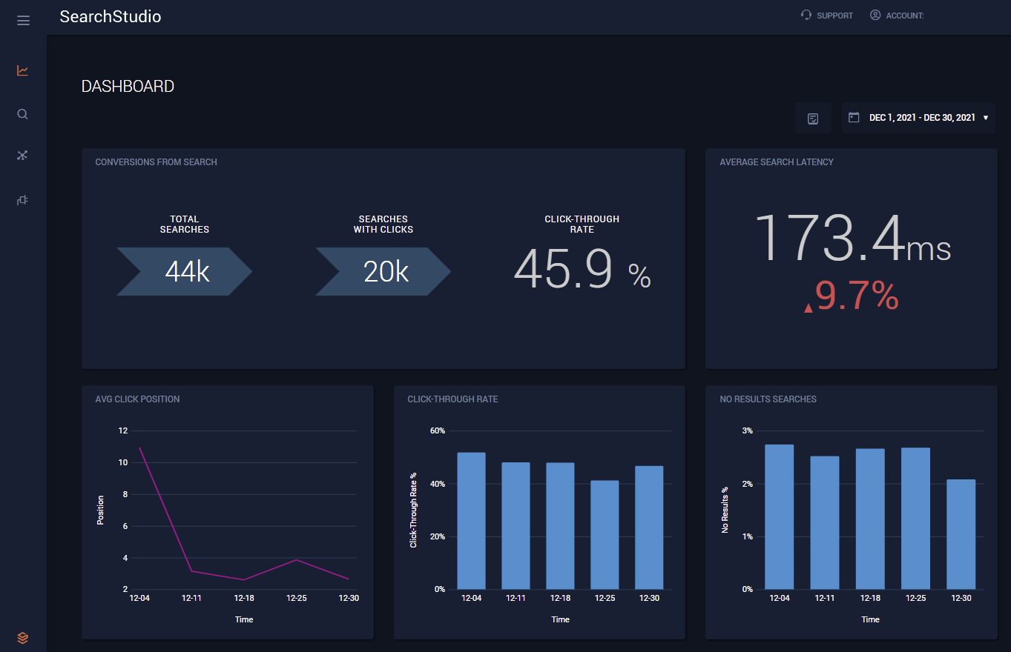
Task: Click the 12-04 peak point on Avg Click Position line
Action: pyautogui.click(x=139, y=448)
